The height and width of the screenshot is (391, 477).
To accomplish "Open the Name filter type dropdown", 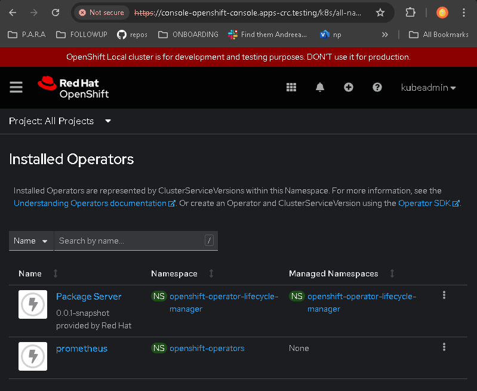I will 31,241.
